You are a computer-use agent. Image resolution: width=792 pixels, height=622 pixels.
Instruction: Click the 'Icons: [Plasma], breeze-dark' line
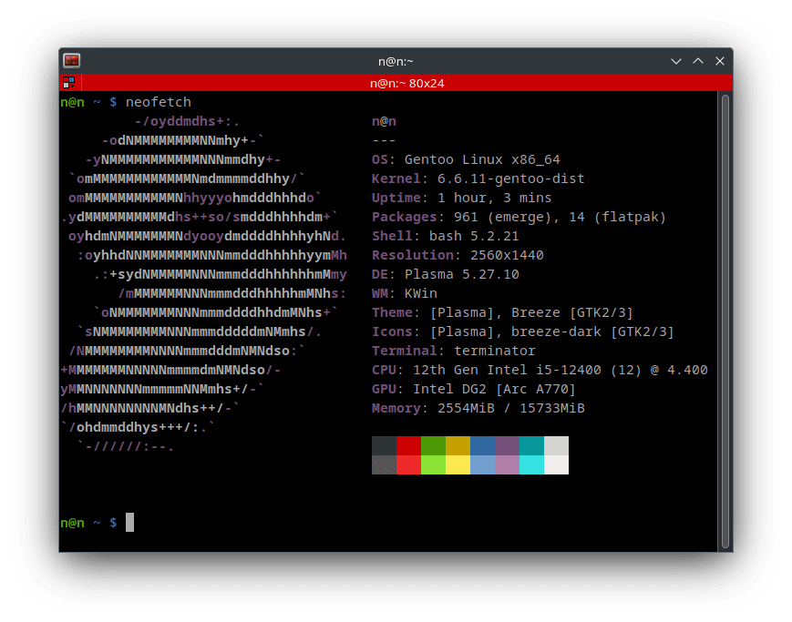point(523,331)
